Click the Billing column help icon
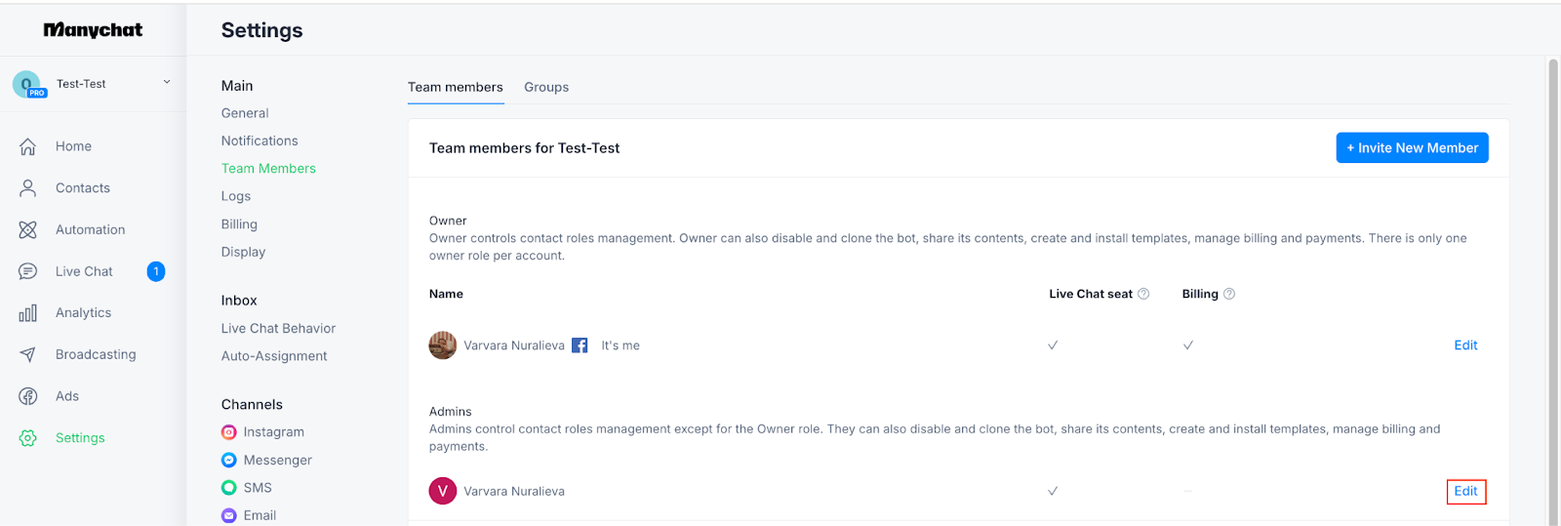This screenshot has height=526, width=1561. coord(1229,294)
